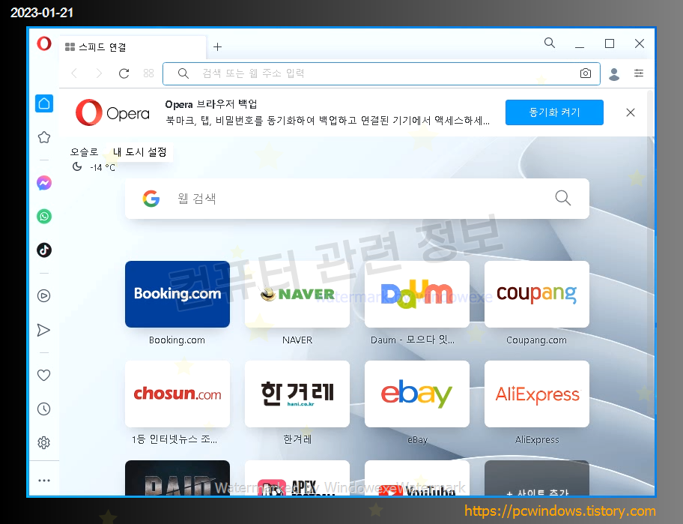The height and width of the screenshot is (524, 683).
Task: Open the Daum speed dial tile
Action: (417, 295)
